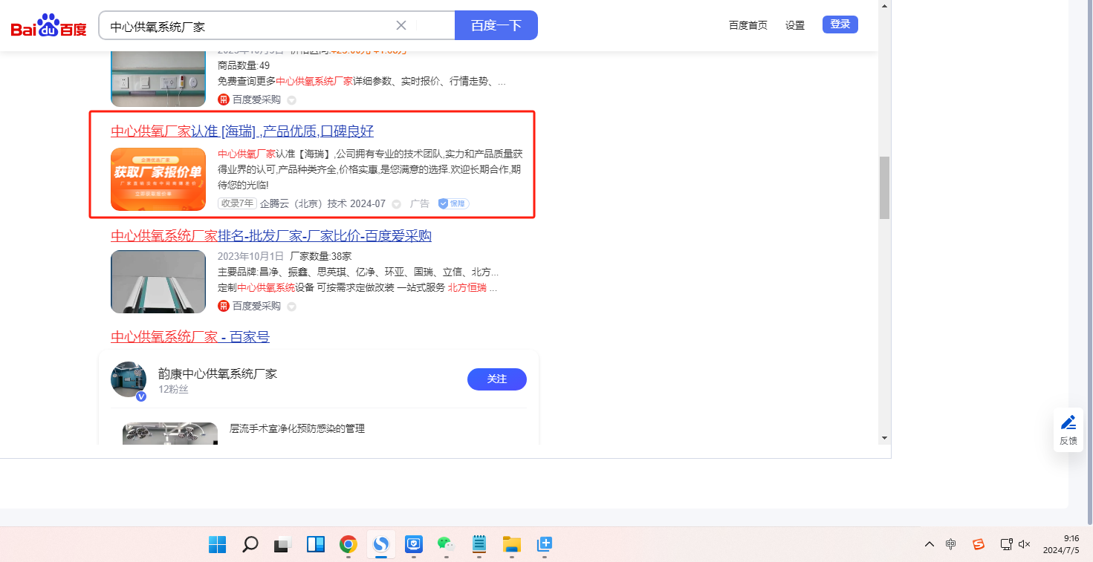Open File Explorer from the taskbar
Image resolution: width=1093 pixels, height=562 pixels.
tap(511, 544)
